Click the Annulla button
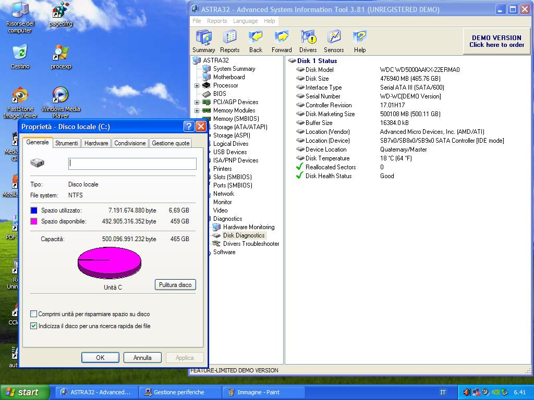This screenshot has height=400, width=534. (x=142, y=358)
